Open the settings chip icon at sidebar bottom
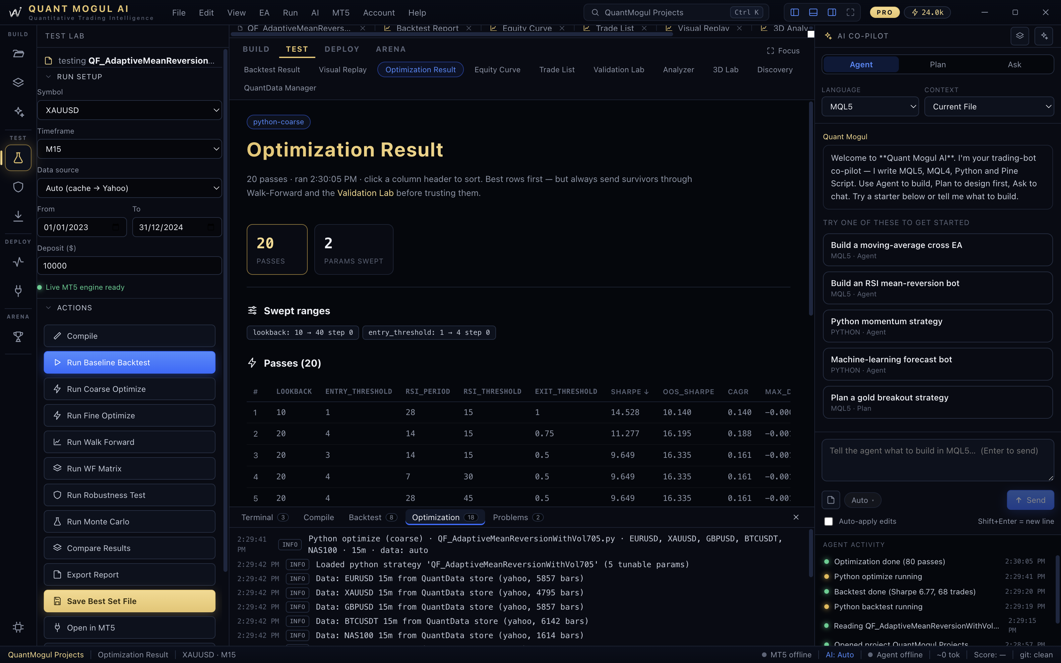Viewport: 1061px width, 663px height. tap(18, 627)
